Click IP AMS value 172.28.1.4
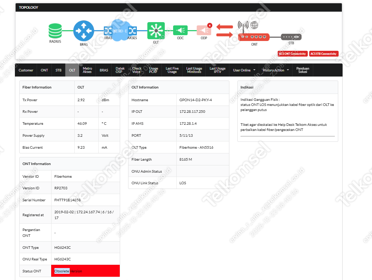372x280 pixels. [188, 124]
